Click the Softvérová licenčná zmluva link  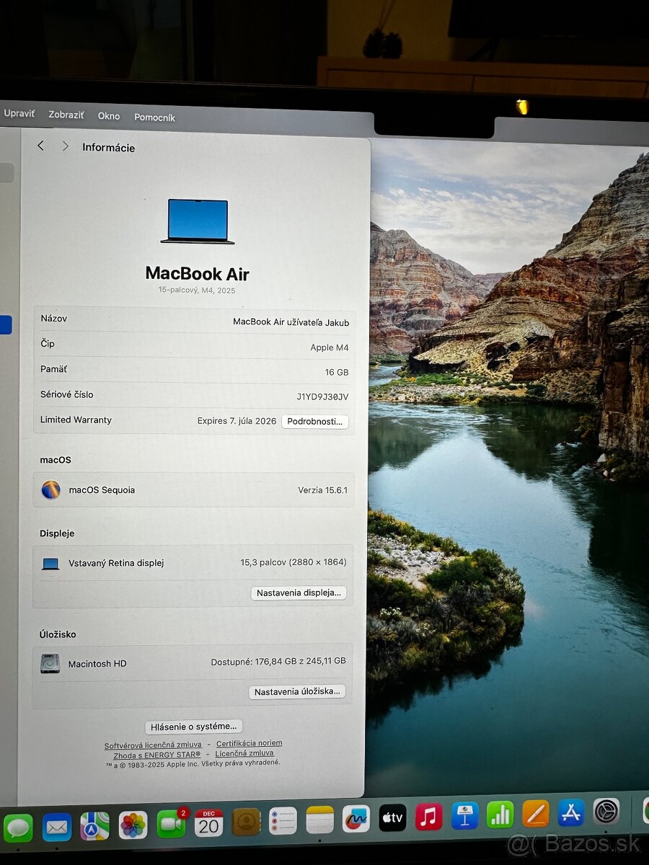152,745
